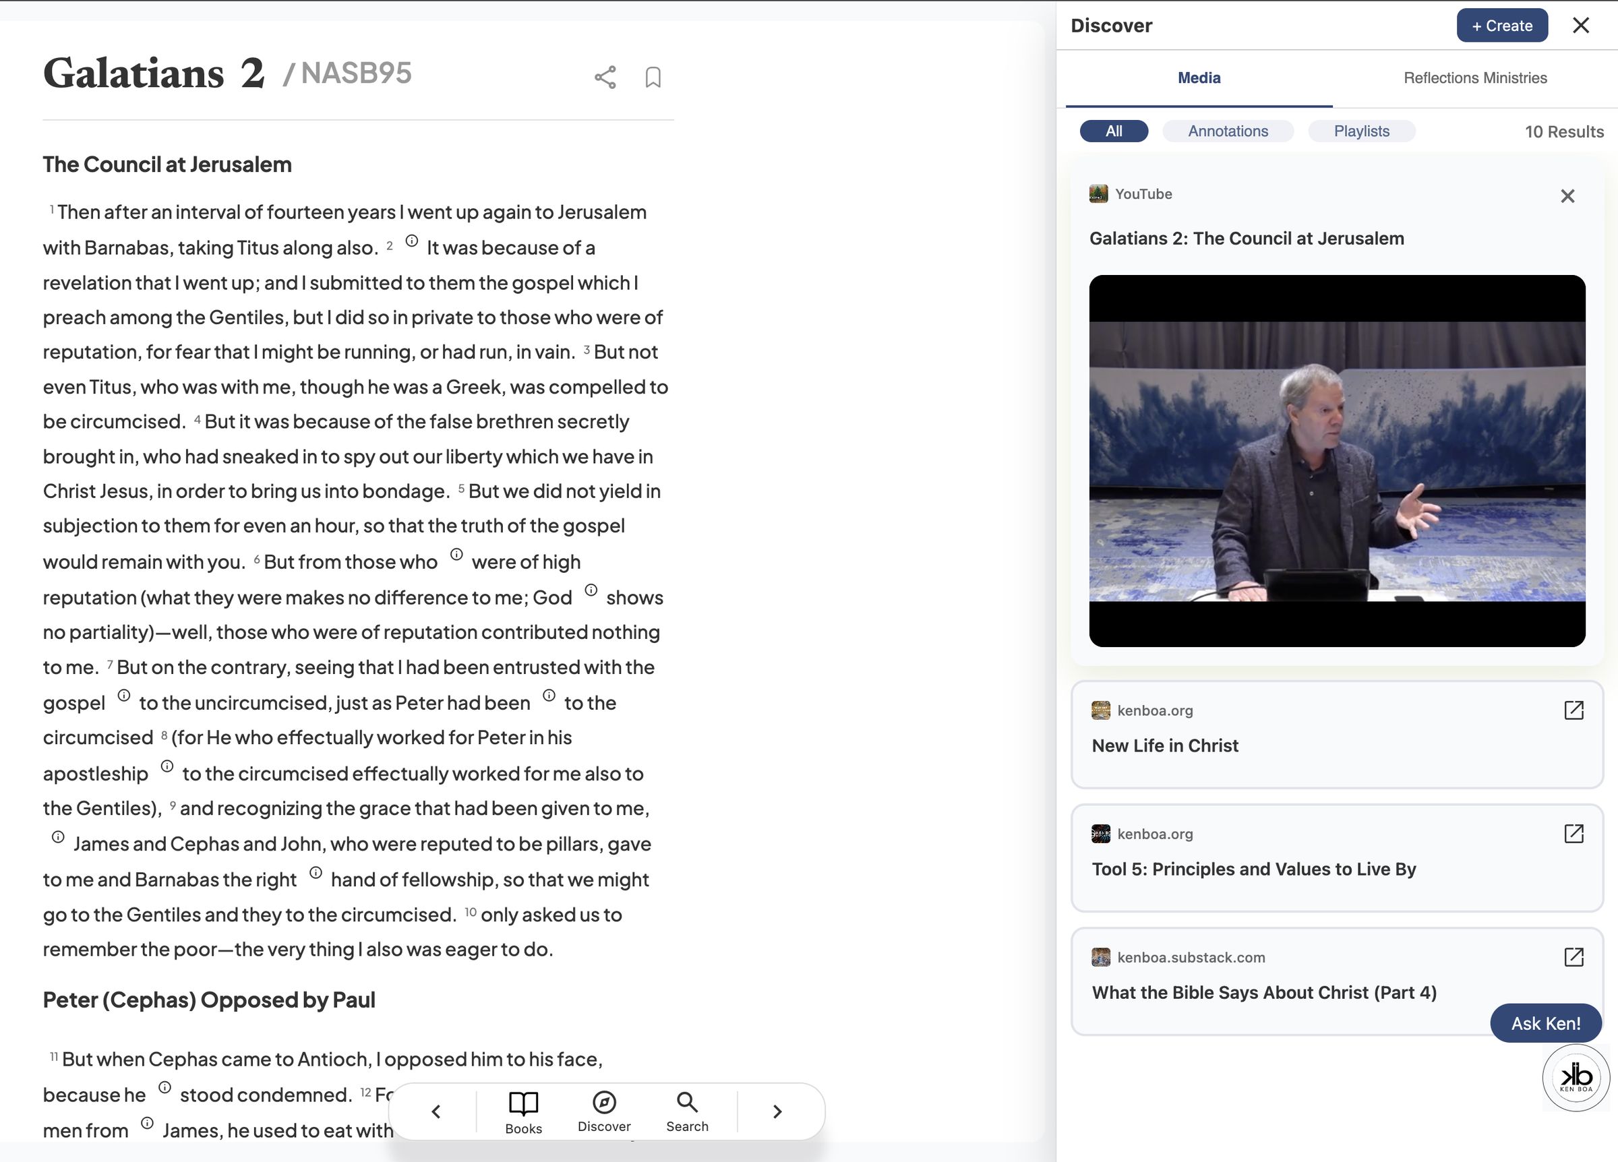Click the Ask Ken! button
Image resolution: width=1618 pixels, height=1162 pixels.
click(1545, 1024)
